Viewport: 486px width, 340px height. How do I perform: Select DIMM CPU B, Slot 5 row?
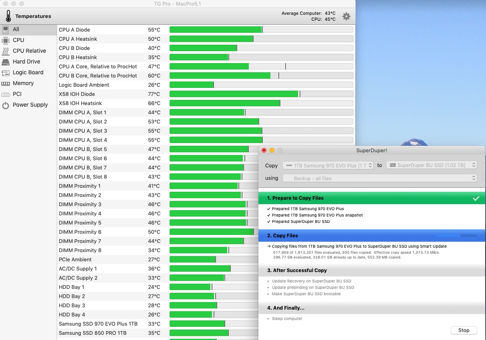(x=158, y=149)
